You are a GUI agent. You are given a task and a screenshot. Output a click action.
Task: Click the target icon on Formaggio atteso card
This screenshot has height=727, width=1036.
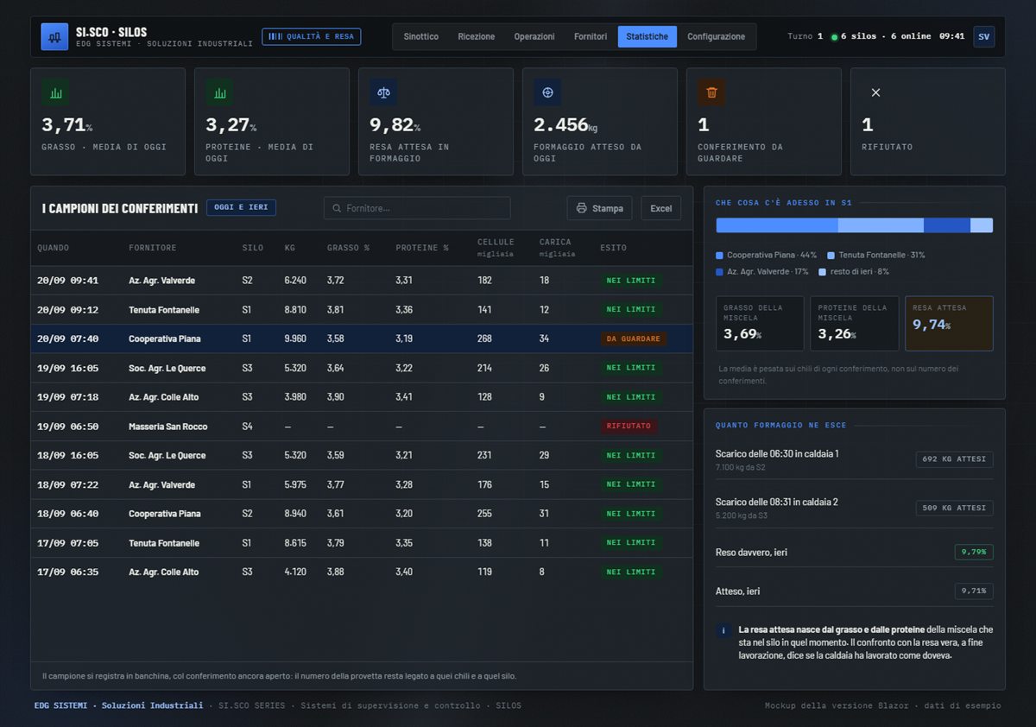coord(547,92)
